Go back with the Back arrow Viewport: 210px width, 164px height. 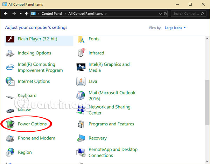pyautogui.click(x=6, y=14)
